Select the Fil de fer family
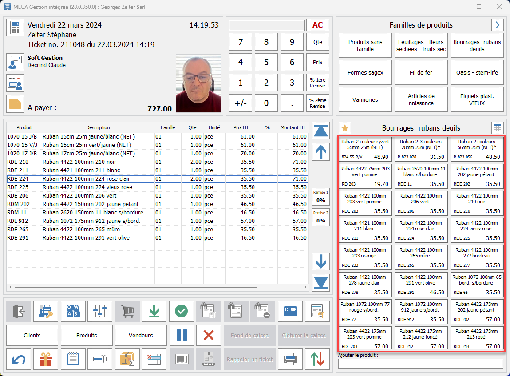510x376 pixels. tap(421, 72)
